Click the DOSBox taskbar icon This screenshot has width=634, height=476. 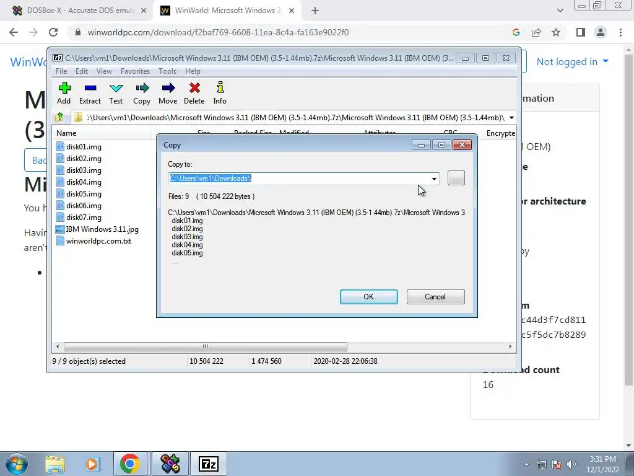[170, 464]
